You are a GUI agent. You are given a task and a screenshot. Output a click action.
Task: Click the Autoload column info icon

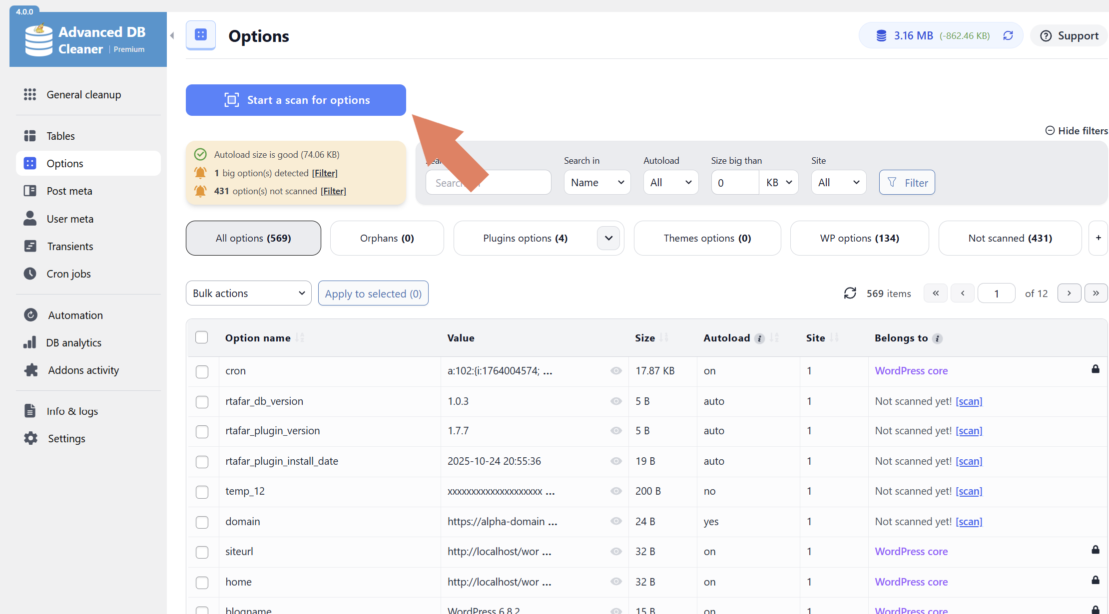(x=759, y=338)
